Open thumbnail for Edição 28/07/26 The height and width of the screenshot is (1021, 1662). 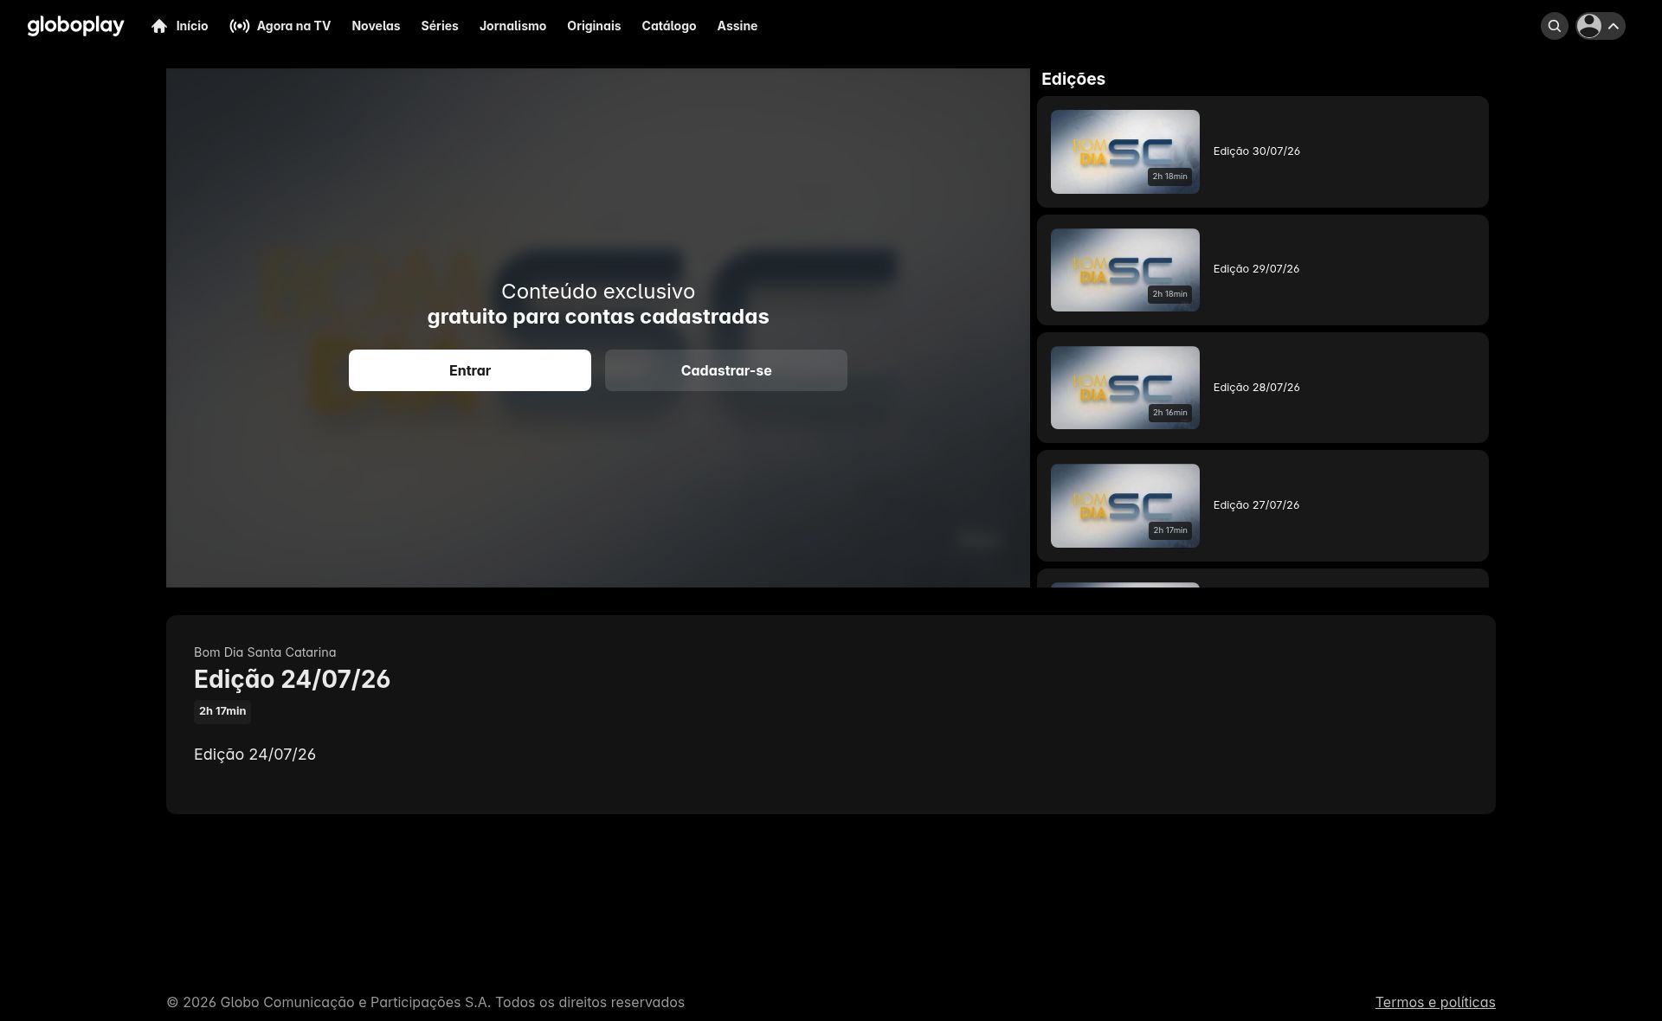[1125, 388]
